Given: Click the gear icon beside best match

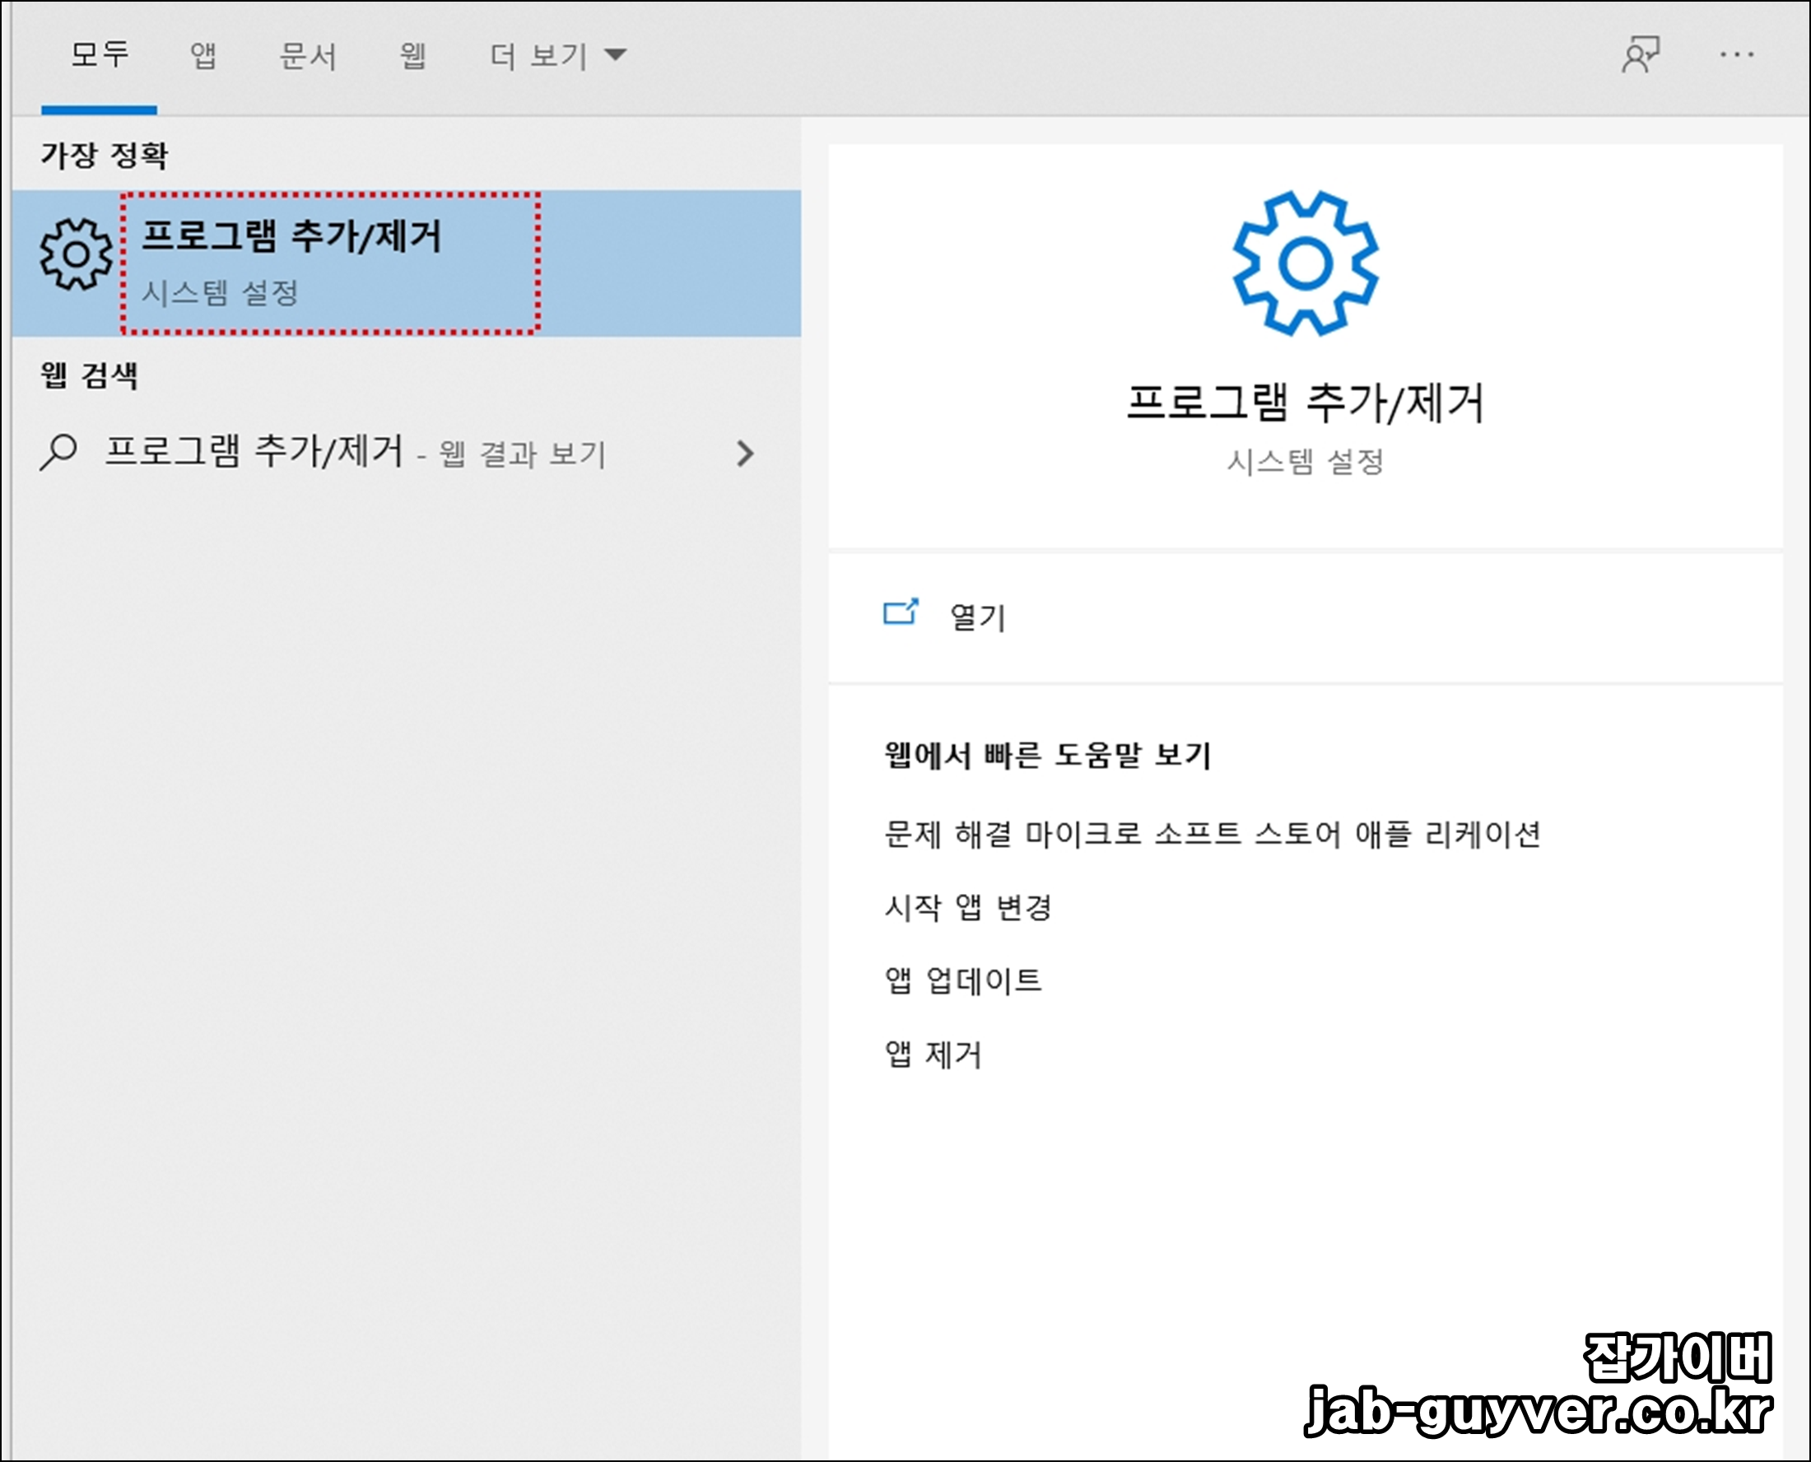Looking at the screenshot, I should coord(76,254).
